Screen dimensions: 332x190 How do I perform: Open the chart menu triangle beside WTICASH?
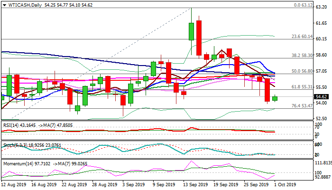tap(4, 5)
